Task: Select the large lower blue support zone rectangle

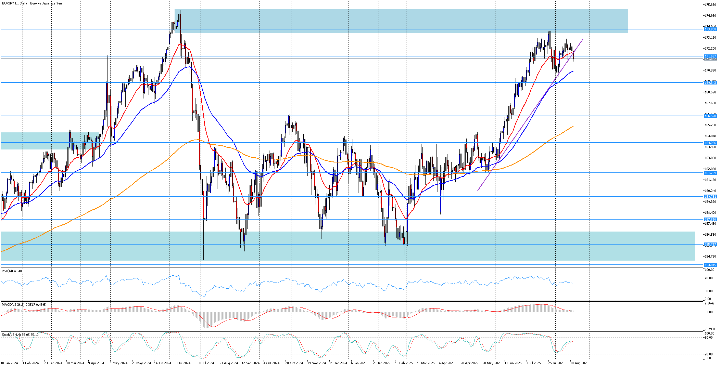Action: 347,246
